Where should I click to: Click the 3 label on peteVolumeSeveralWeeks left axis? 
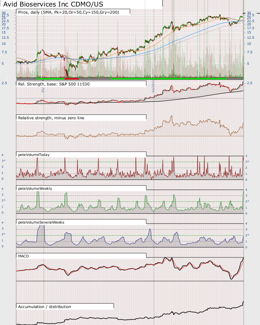[x=3, y=228]
